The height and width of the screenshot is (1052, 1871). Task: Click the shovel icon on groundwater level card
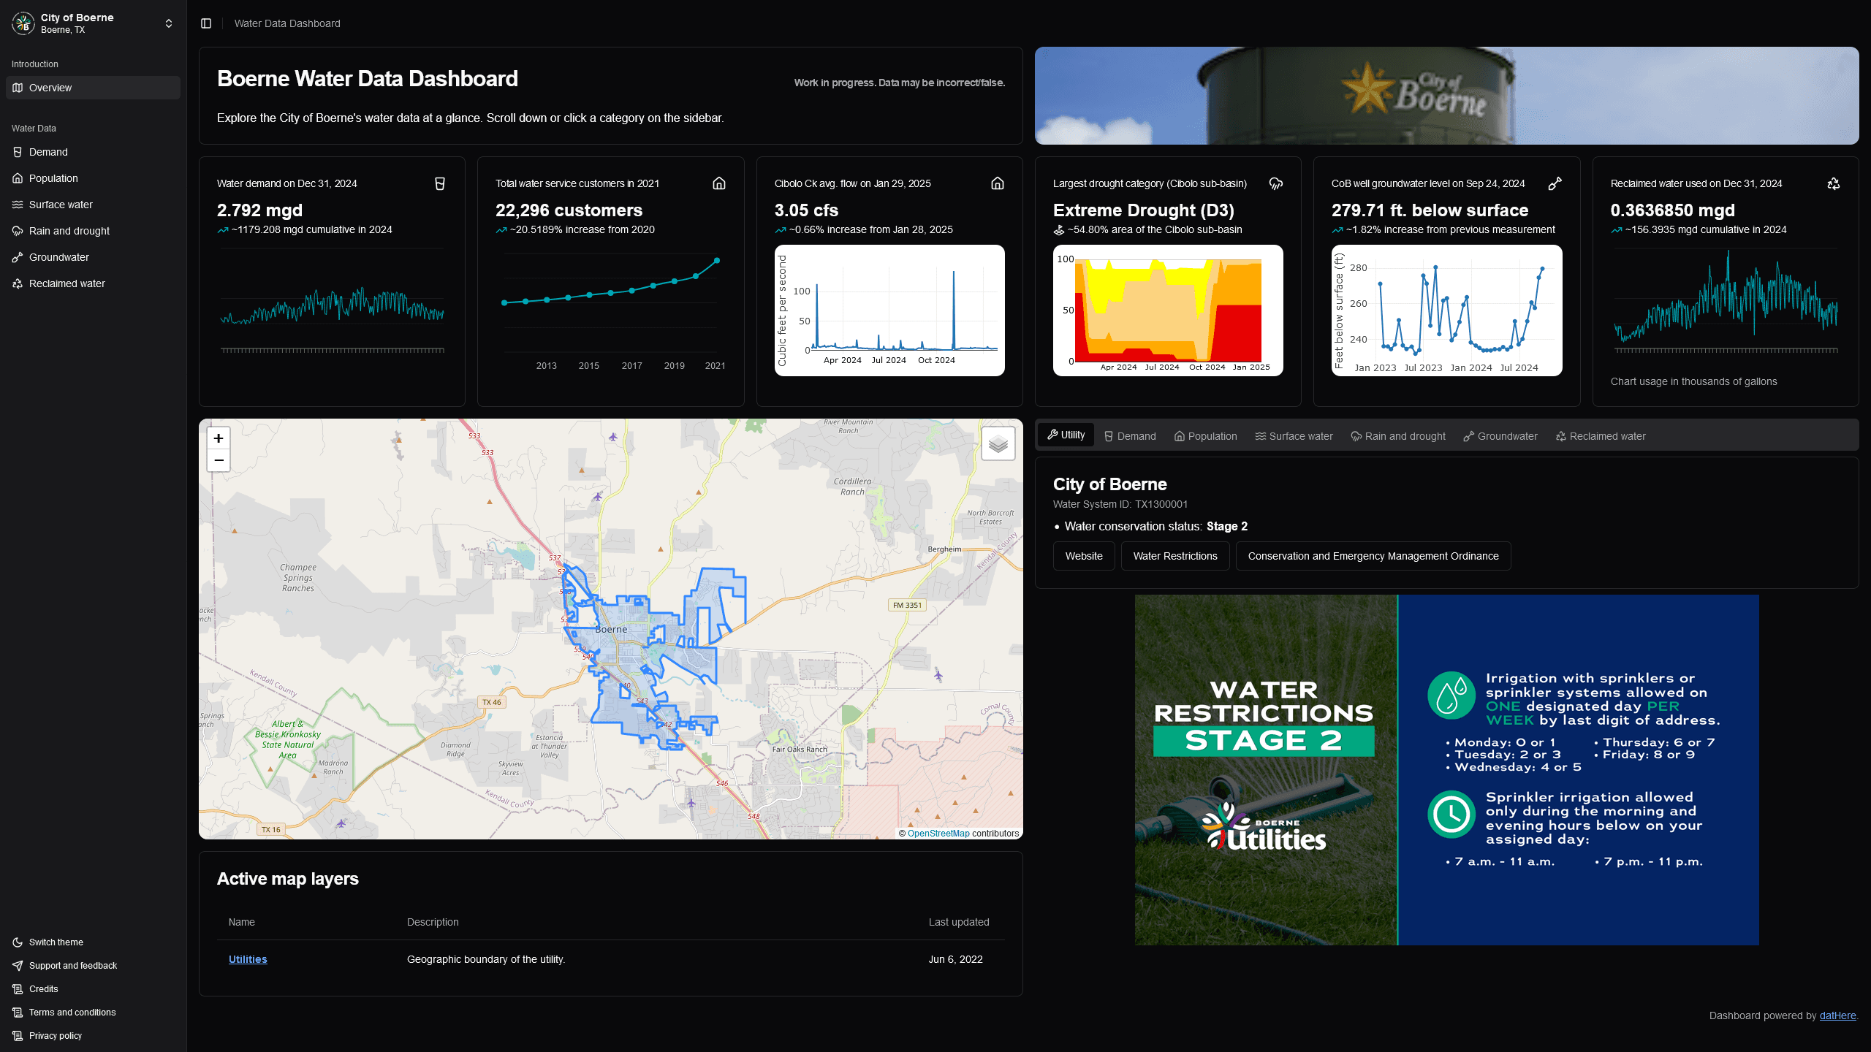pyautogui.click(x=1555, y=183)
